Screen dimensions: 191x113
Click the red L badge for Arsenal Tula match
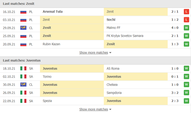(186, 12)
